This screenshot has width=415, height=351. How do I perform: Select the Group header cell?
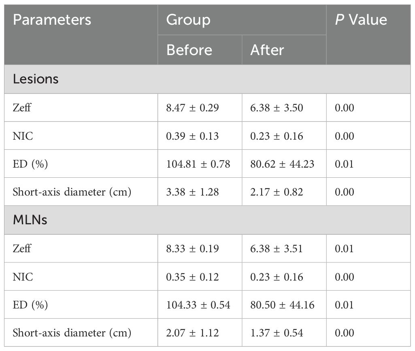(188, 20)
